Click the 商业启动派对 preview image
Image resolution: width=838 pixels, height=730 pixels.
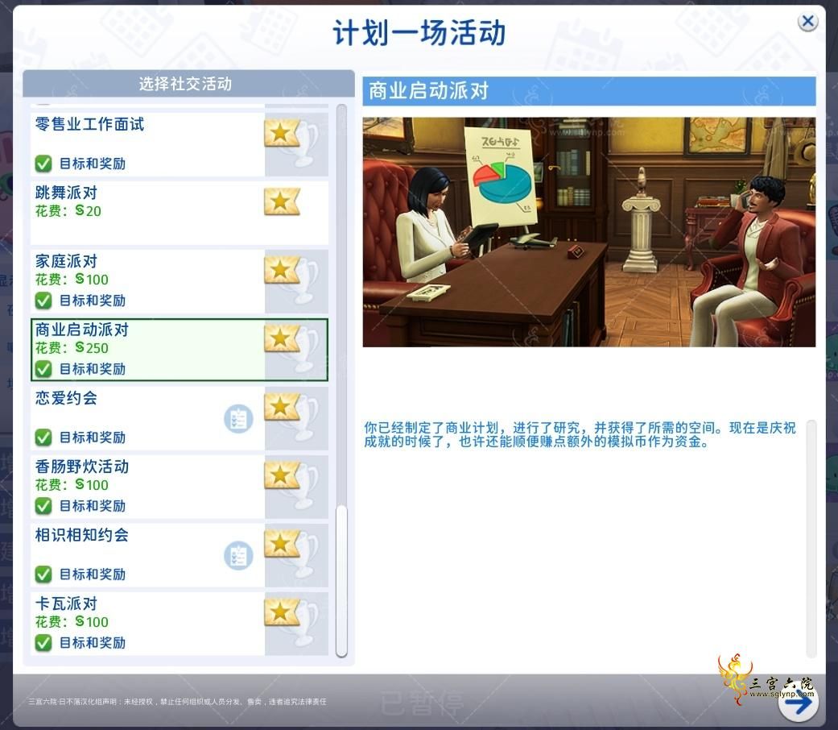coord(589,232)
